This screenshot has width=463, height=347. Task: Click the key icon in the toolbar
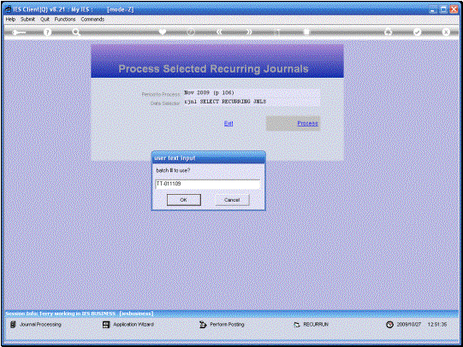click(x=19, y=32)
